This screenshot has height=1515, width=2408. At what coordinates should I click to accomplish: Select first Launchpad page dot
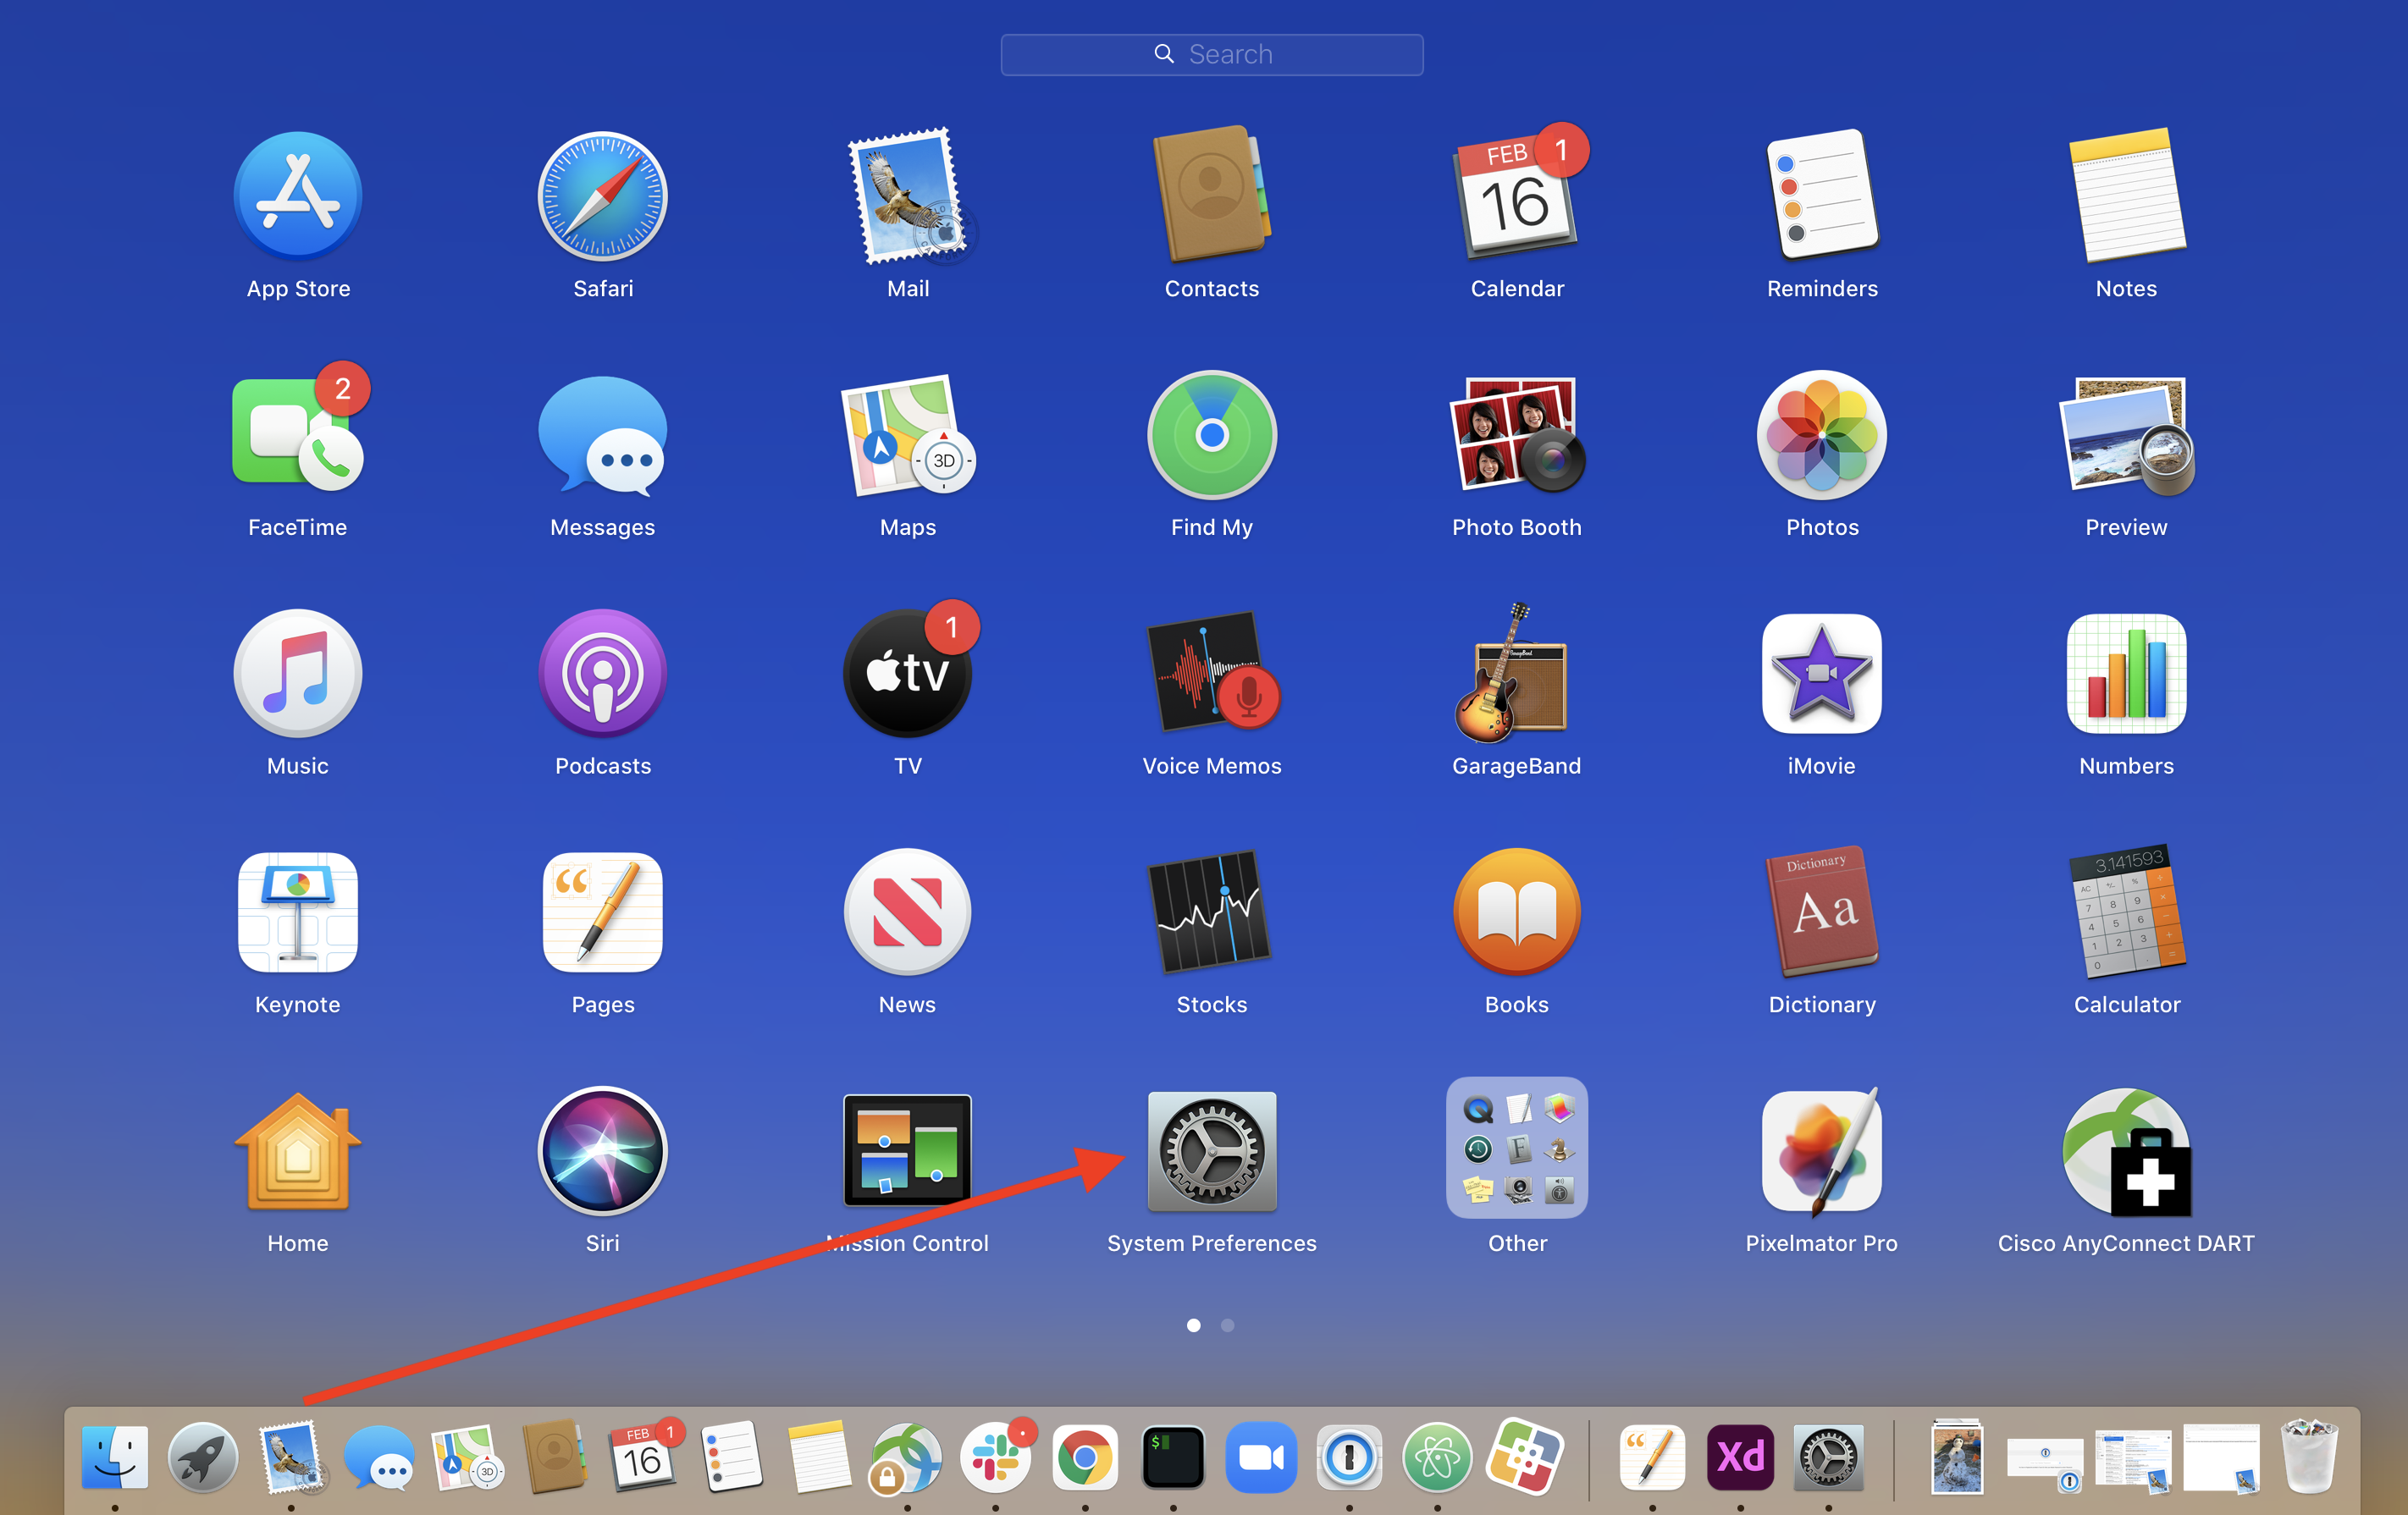pos(1193,1325)
